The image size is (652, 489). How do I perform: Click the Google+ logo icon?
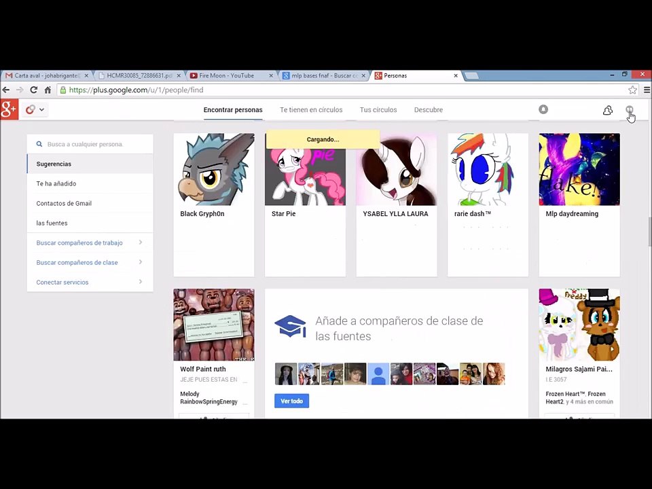[x=9, y=109]
